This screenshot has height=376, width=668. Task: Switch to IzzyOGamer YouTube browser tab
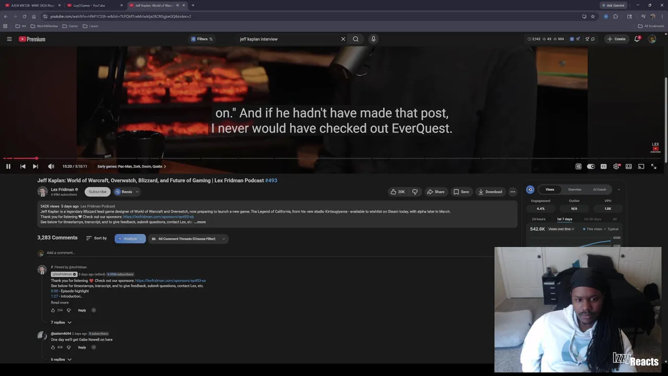[x=95, y=5]
